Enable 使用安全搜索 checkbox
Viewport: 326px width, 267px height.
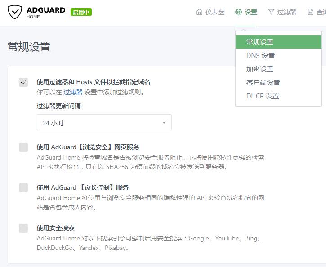click(x=23, y=228)
